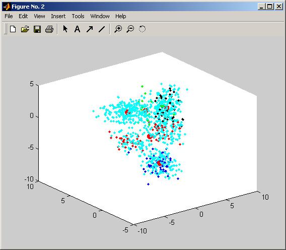Open the File menu
Image resolution: width=286 pixels, height=250 pixels.
(9, 16)
